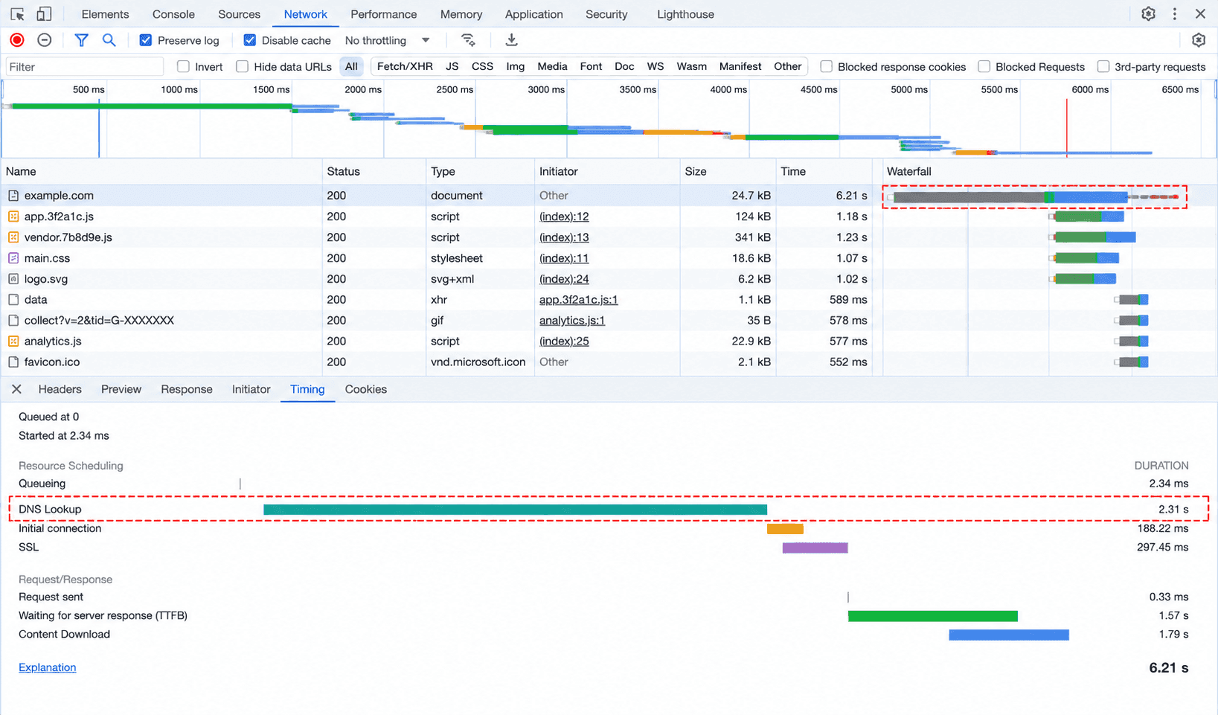Open network panel settings gear
The image size is (1218, 715).
tap(1198, 40)
